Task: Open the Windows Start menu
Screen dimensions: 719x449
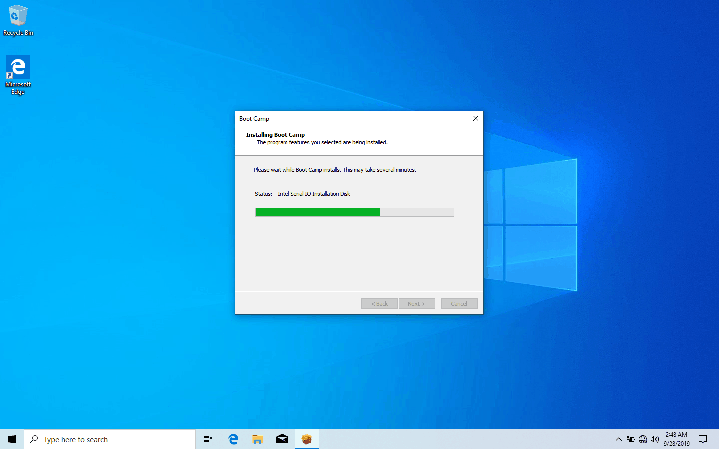Action: (12, 439)
